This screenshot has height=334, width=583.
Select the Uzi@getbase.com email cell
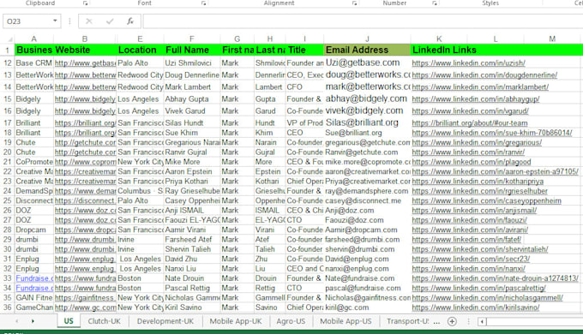coord(367,63)
